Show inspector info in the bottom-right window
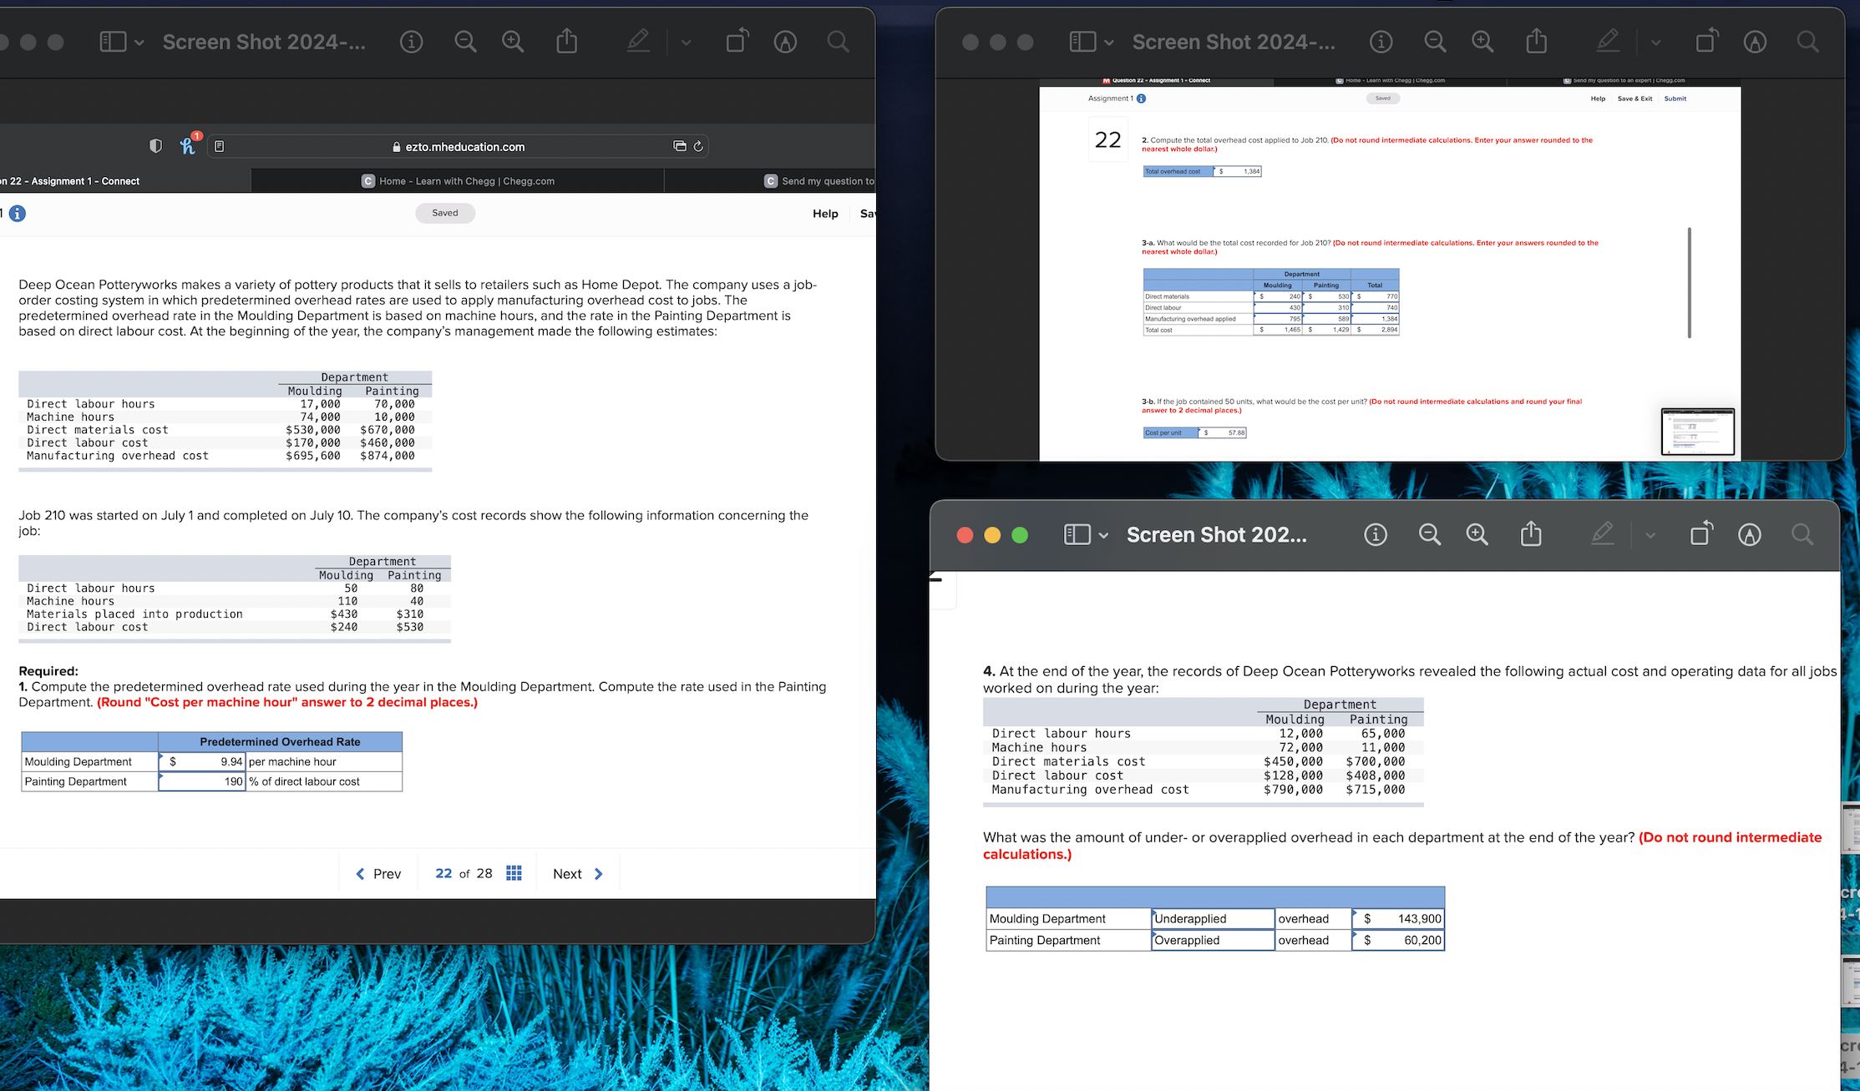 click(1375, 534)
